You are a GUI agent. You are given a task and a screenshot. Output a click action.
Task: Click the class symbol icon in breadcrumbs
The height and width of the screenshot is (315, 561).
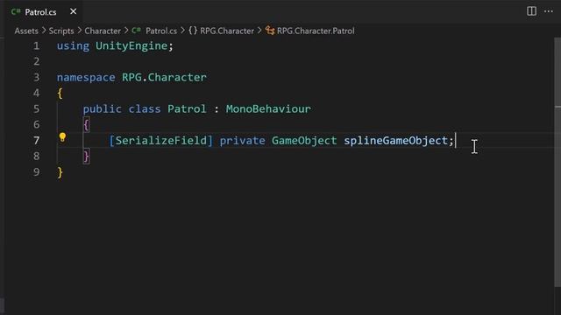click(270, 31)
